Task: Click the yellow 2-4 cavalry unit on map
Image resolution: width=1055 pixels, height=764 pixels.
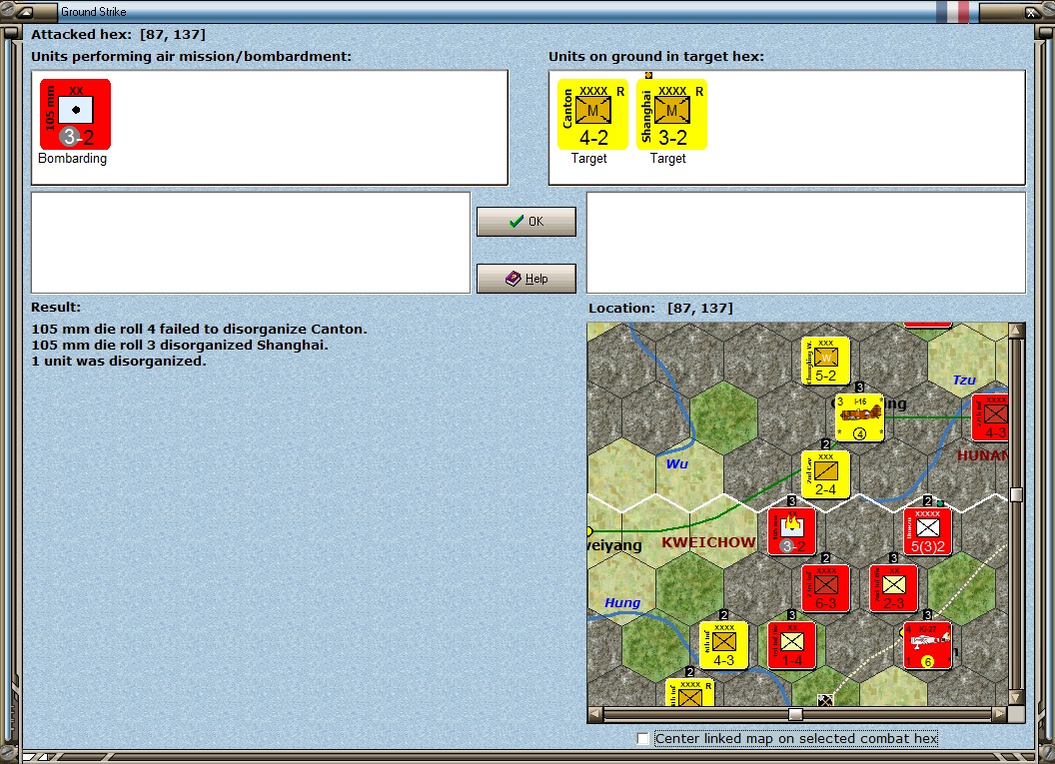Action: tap(825, 474)
